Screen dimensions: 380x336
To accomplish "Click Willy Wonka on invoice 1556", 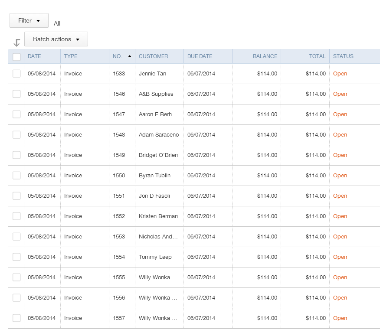I will coord(158,297).
